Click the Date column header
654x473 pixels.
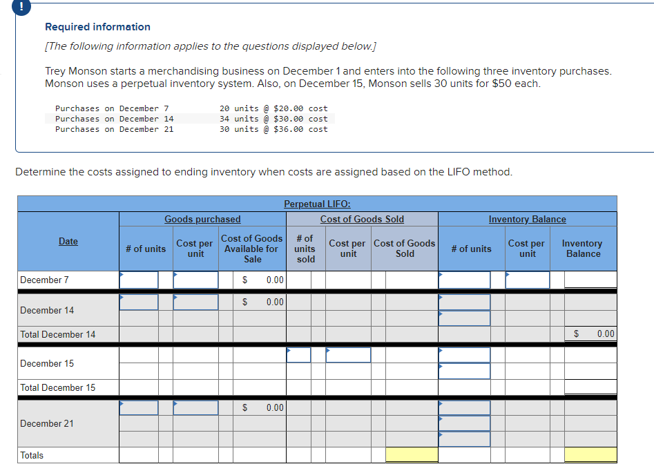click(x=68, y=241)
